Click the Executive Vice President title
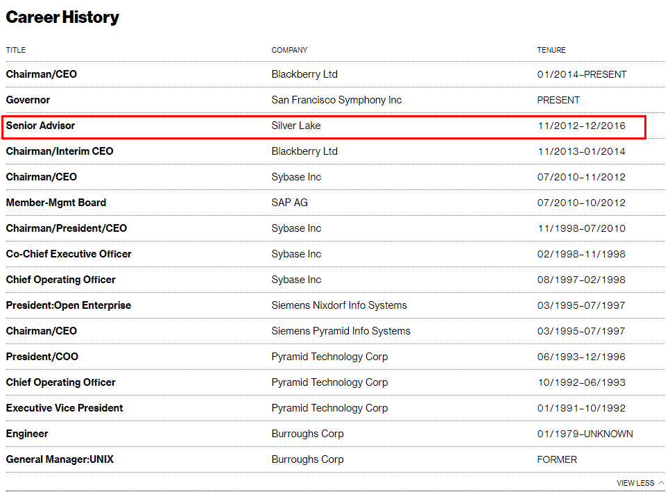The image size is (670, 492). click(65, 408)
